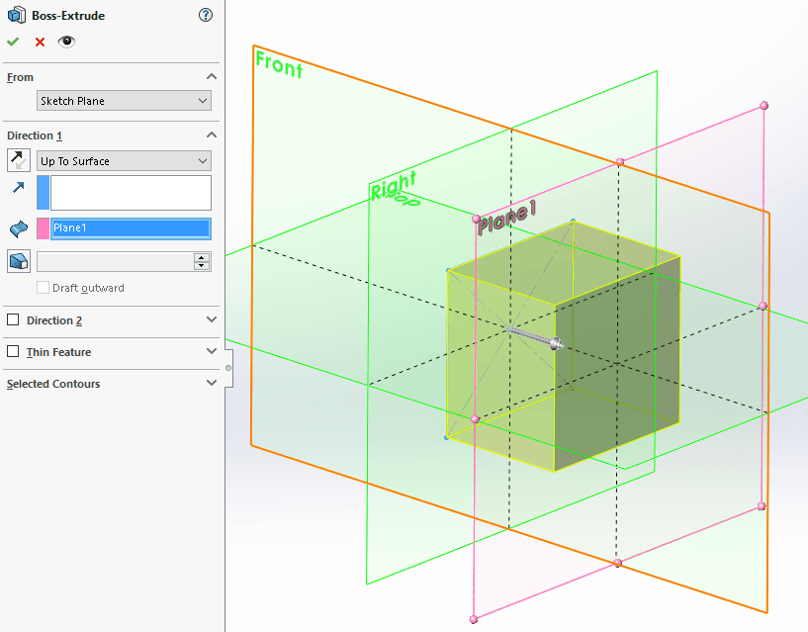Image resolution: width=808 pixels, height=632 pixels.
Task: Cancel the Boss-Extrude with the red X
Action: tap(40, 42)
